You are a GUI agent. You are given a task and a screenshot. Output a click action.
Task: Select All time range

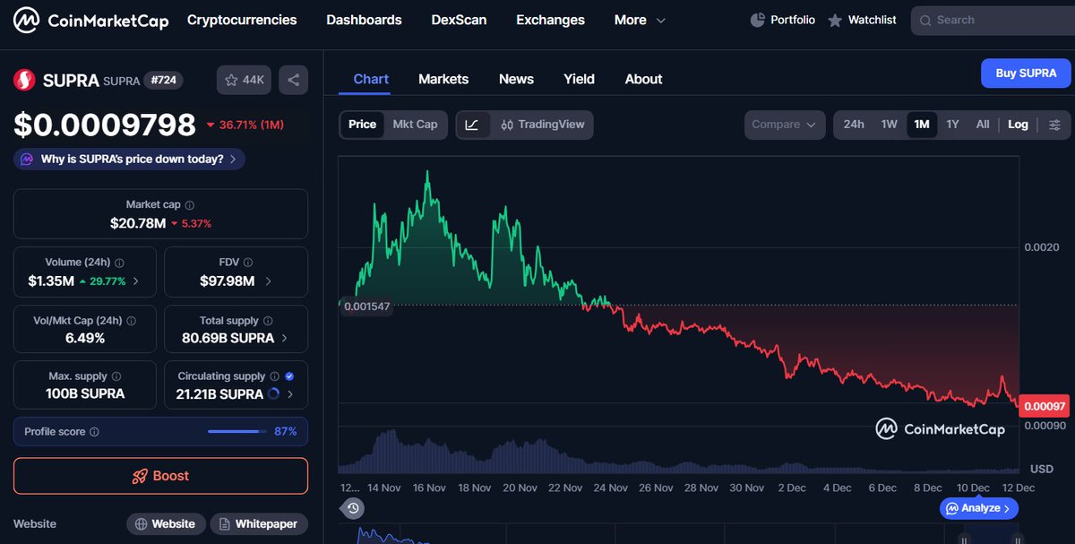983,125
